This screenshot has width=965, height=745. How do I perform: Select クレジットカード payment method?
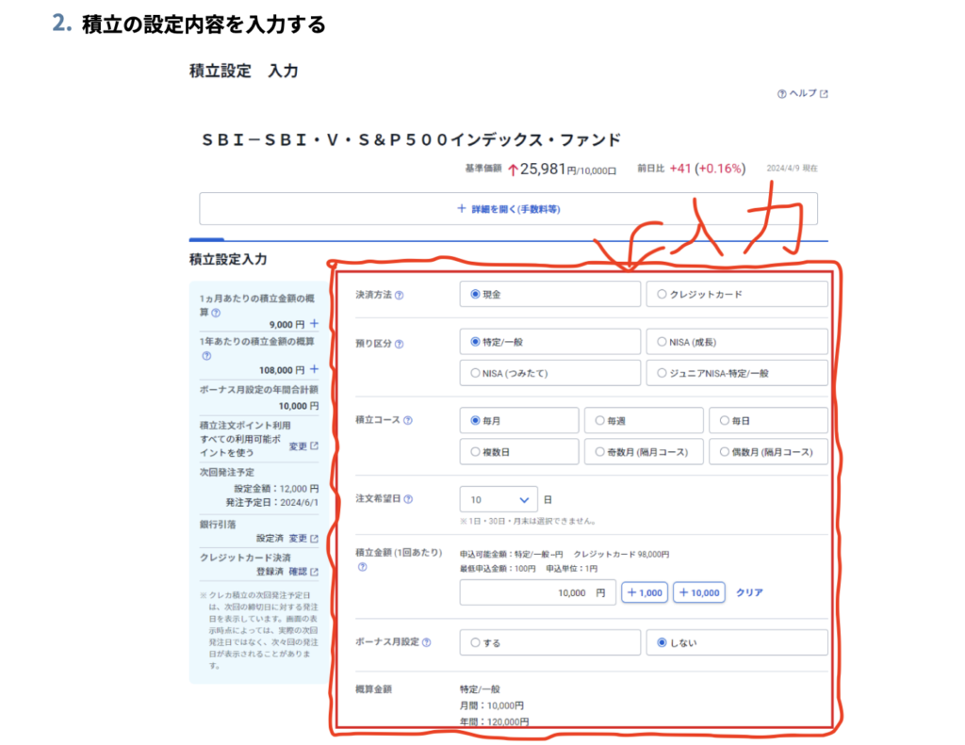[737, 294]
